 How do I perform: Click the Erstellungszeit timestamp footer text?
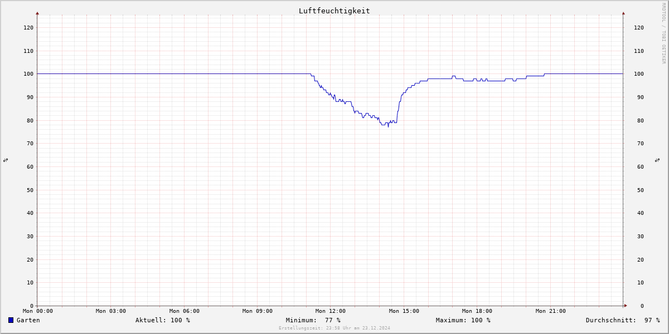(x=334, y=328)
